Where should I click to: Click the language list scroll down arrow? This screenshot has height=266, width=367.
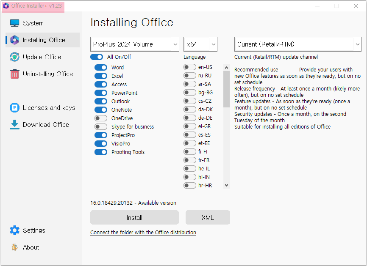(x=226, y=185)
